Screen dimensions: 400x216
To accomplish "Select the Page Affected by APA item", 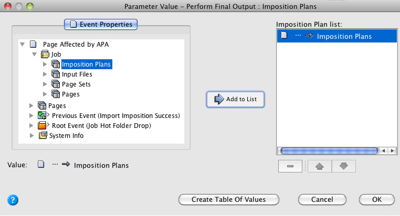I will [76, 45].
